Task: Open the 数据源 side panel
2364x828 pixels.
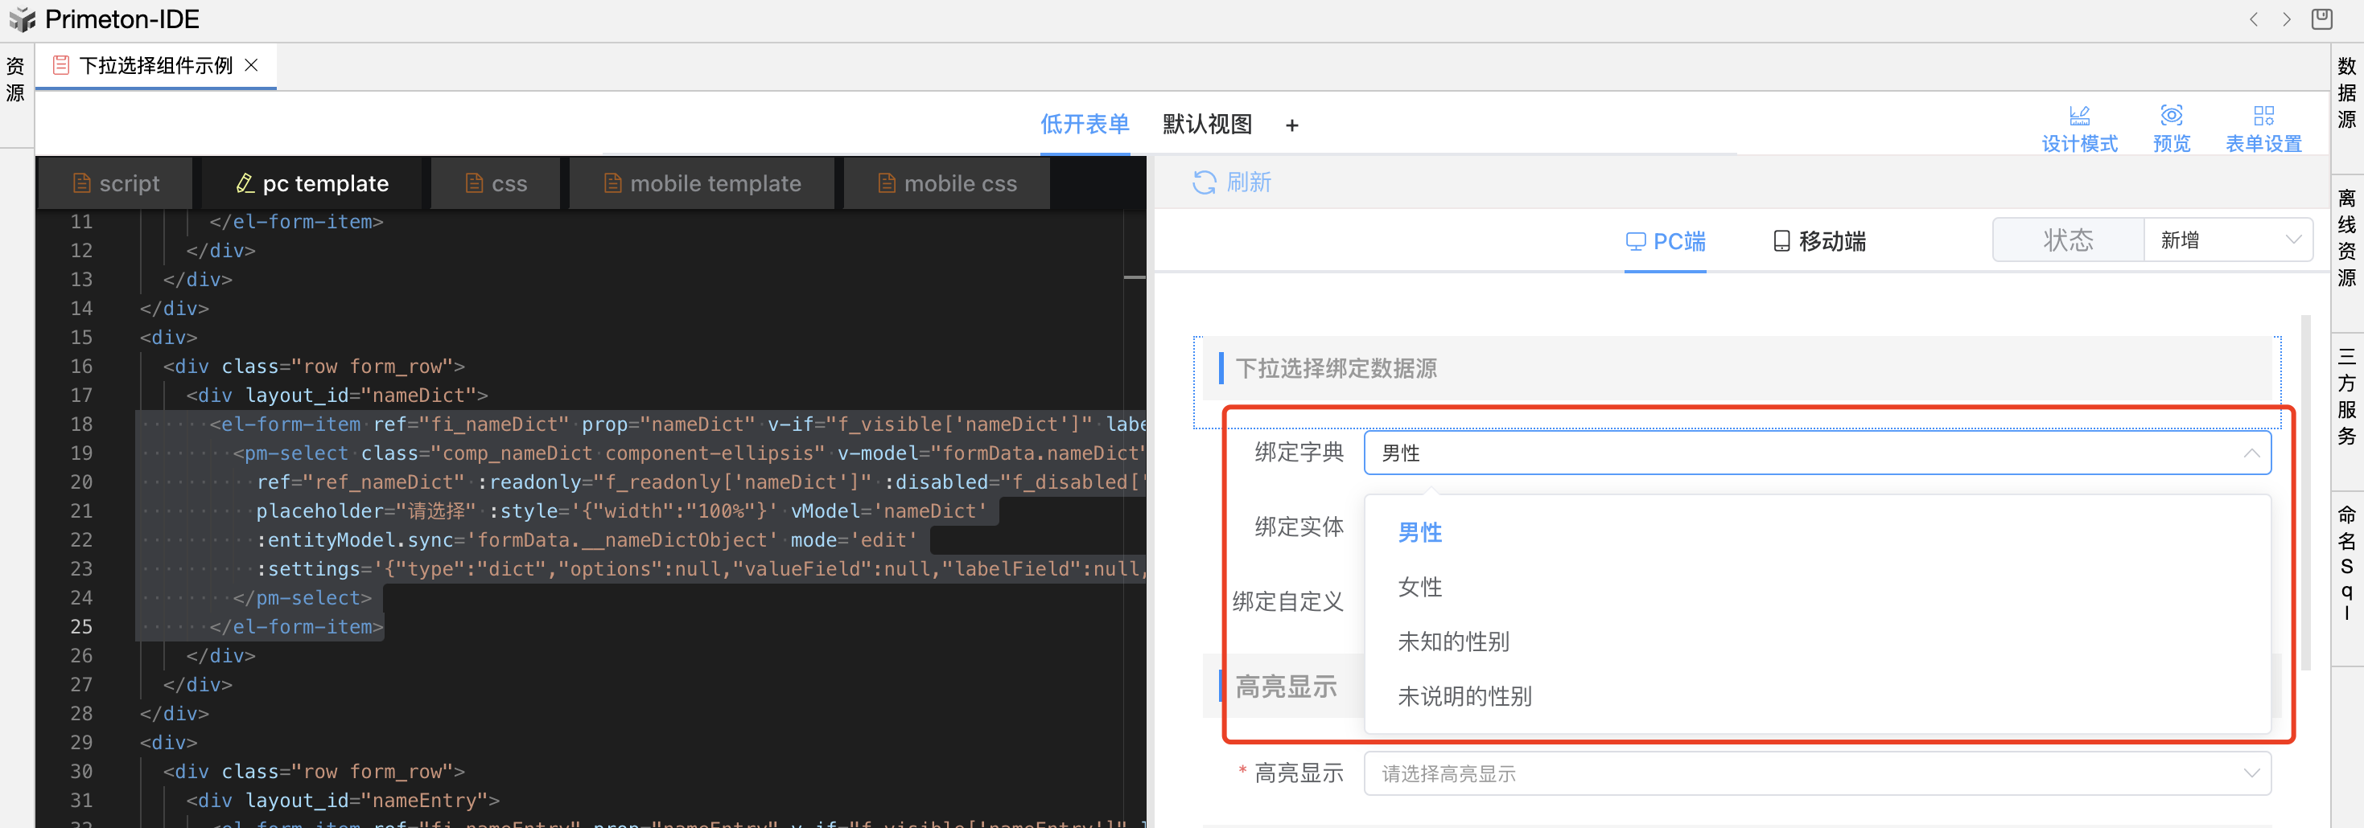Action: (2346, 92)
